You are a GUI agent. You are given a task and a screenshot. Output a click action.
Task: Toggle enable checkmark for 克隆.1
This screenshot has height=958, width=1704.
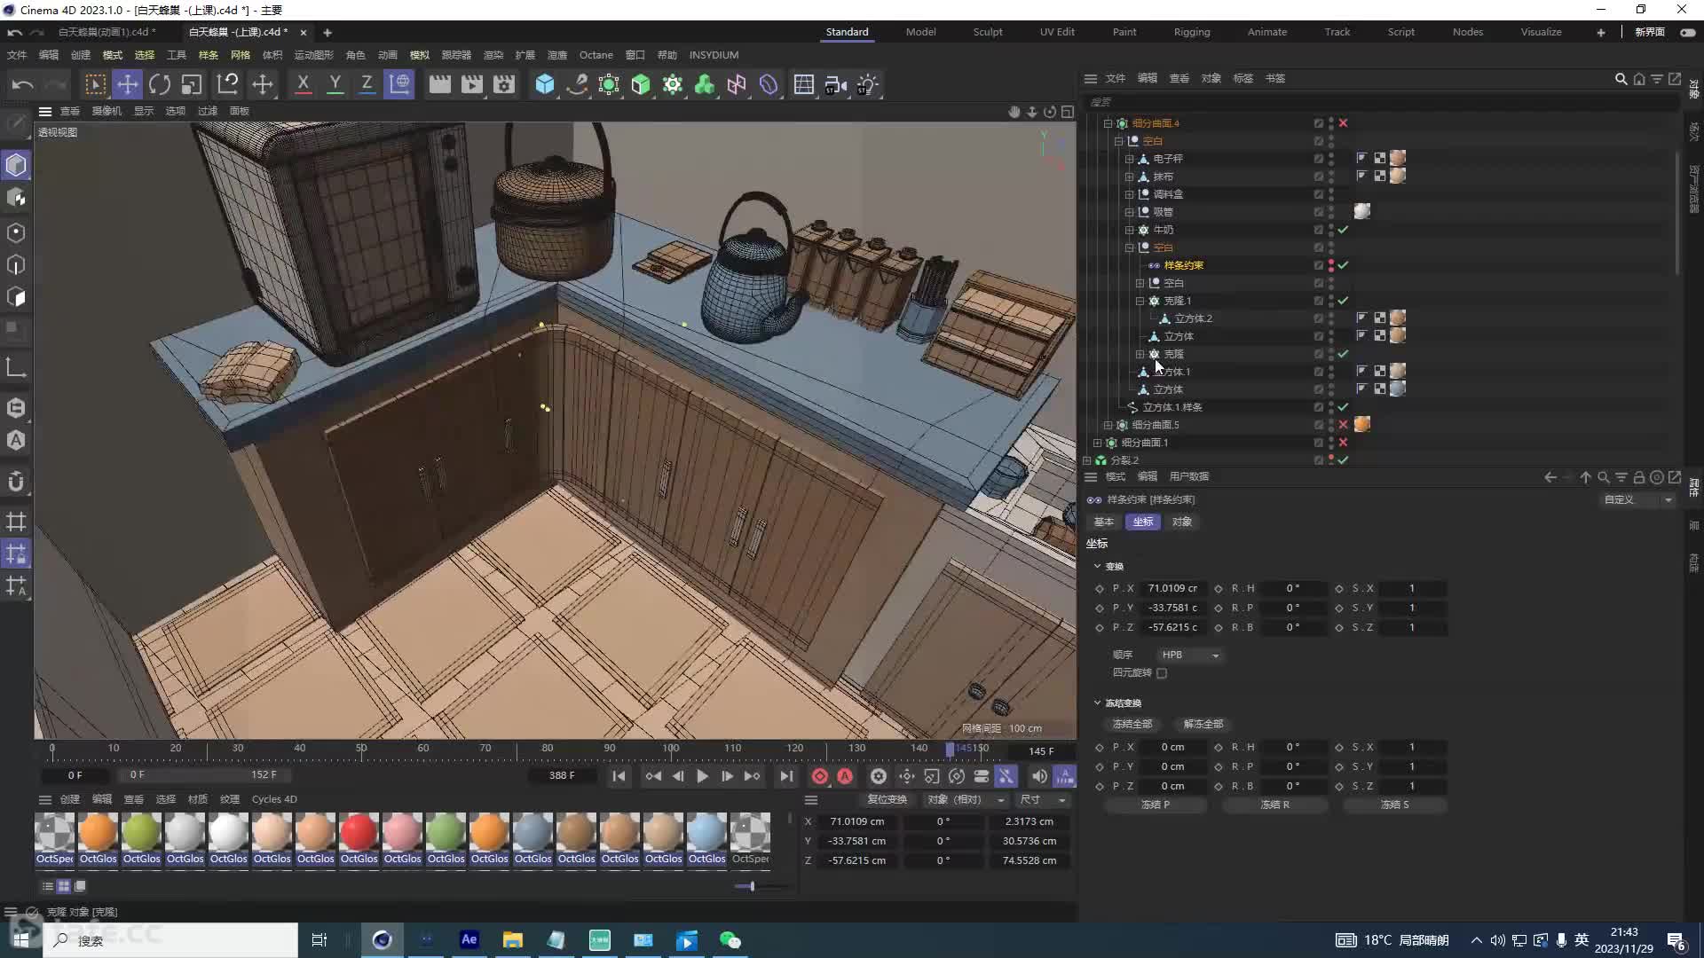pyautogui.click(x=1343, y=301)
